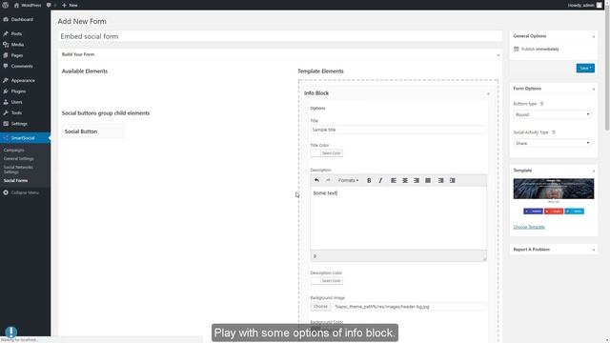Screen dimensions: 610x343
Task: Open Campaigns submenu
Action: pos(14,151)
